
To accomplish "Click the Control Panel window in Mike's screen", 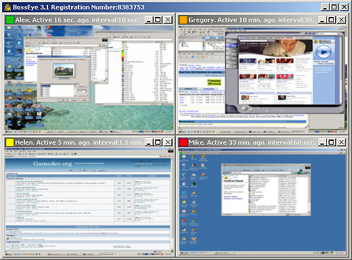I will 266,190.
